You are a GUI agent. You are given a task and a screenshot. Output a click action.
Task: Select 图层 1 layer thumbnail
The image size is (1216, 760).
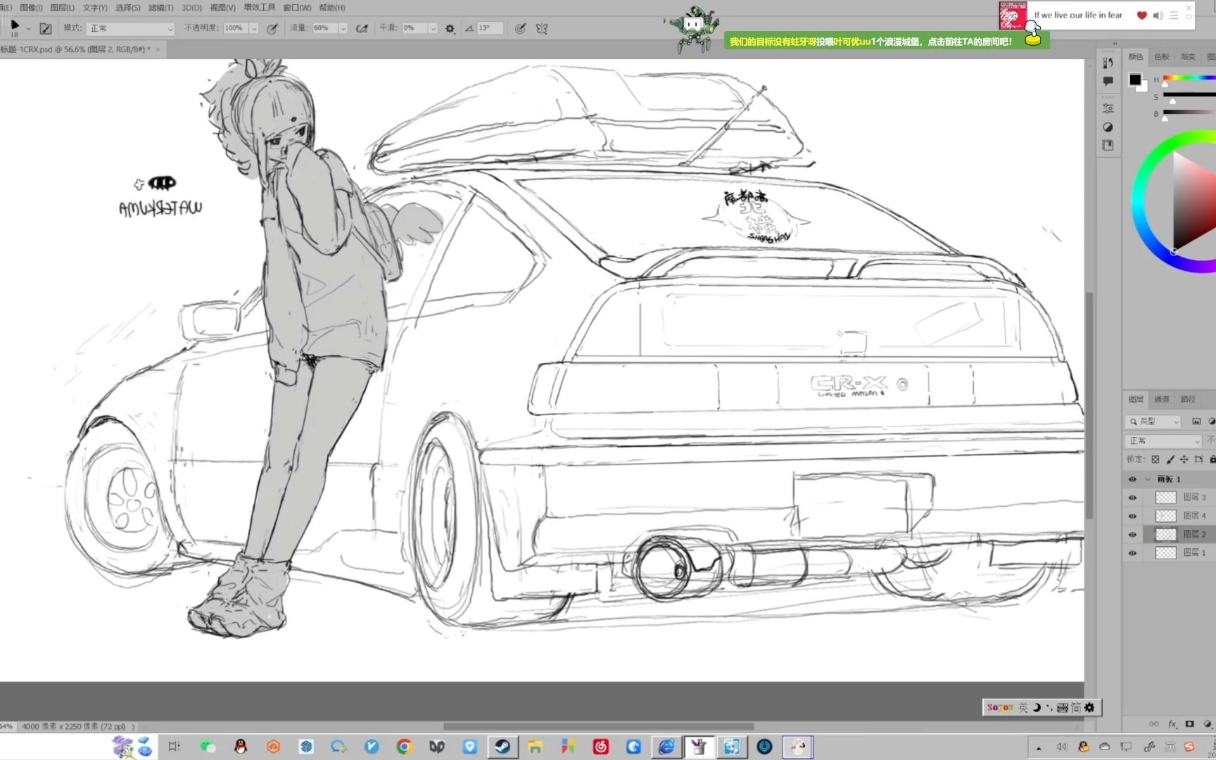(x=1166, y=553)
